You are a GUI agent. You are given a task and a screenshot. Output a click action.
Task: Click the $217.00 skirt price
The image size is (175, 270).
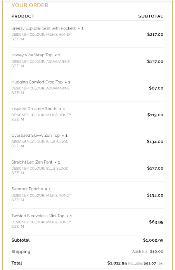pyautogui.click(x=155, y=35)
